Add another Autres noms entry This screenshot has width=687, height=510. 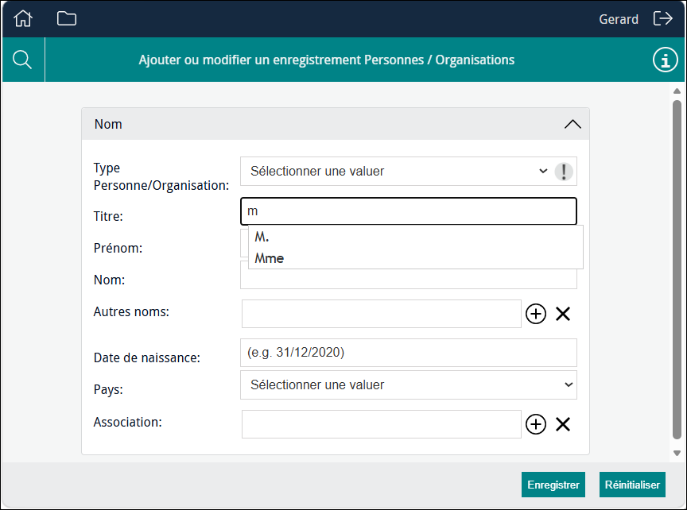(x=535, y=314)
